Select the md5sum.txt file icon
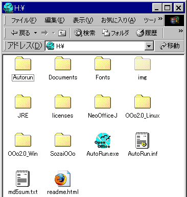This screenshot has height=197, width=187. click(23, 179)
